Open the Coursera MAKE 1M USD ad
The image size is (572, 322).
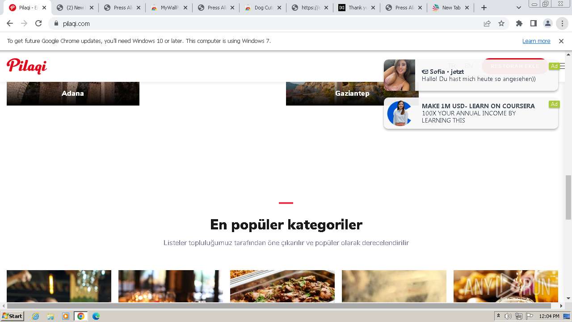click(471, 113)
